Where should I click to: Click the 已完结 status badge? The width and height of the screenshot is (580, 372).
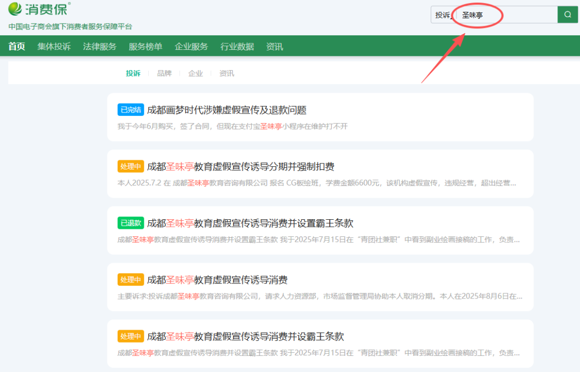tap(130, 110)
